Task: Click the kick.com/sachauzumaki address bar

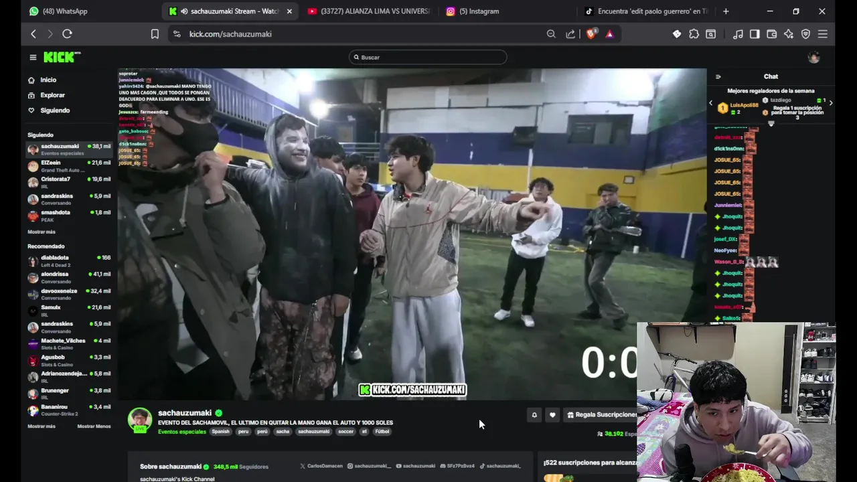Action: pos(355,34)
